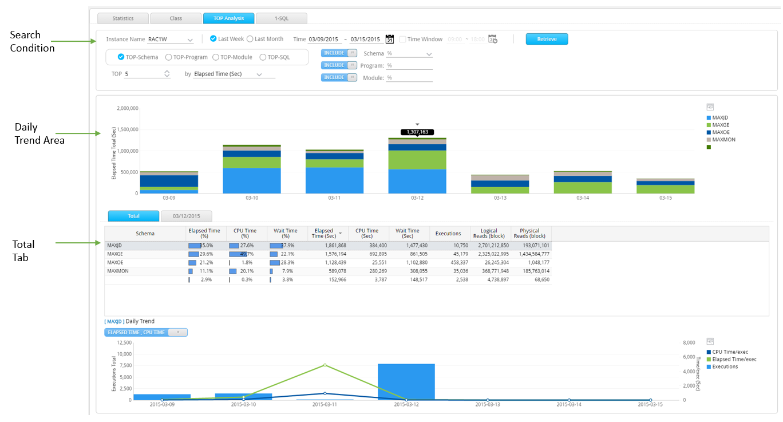
Task: Choose the TOP-Schema option
Action: [x=121, y=57]
